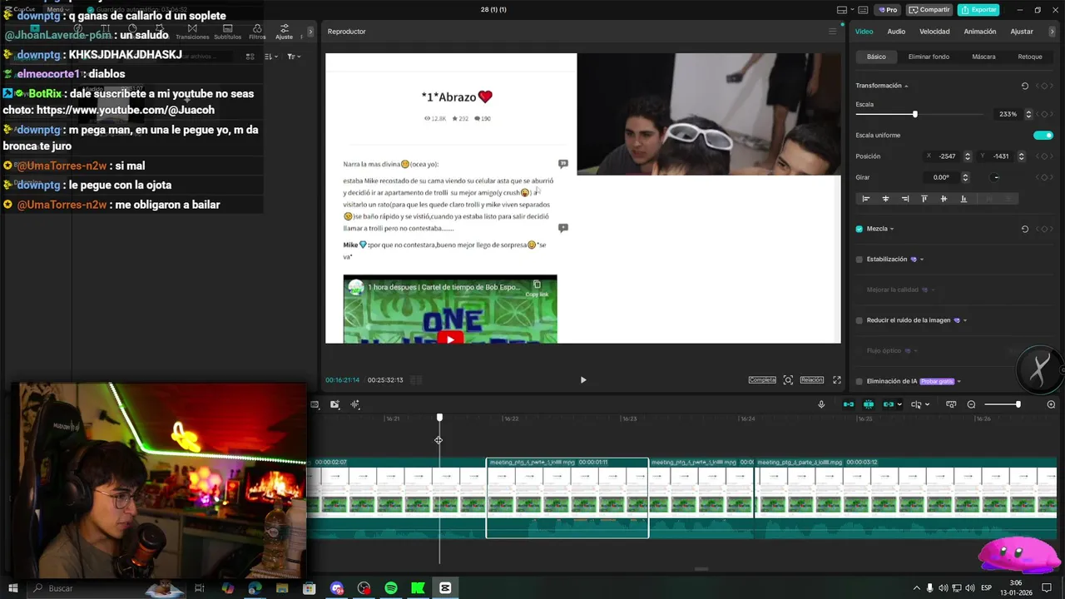Click the Compartir button

[929, 10]
